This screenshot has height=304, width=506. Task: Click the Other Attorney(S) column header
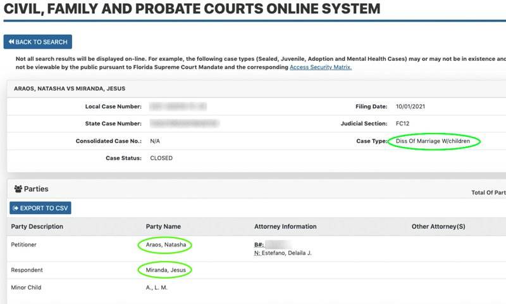tap(438, 226)
